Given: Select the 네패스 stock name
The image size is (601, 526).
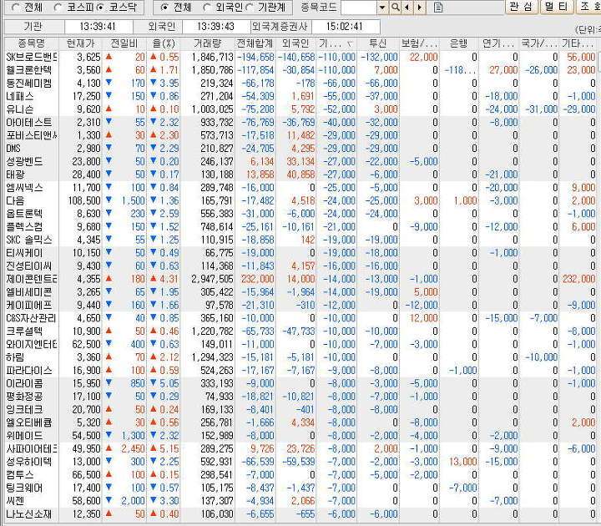Looking at the screenshot, I should [x=19, y=96].
